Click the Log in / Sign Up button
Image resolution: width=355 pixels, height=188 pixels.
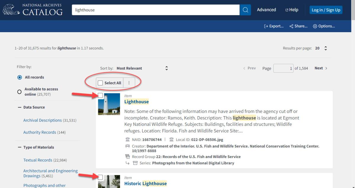(x=326, y=10)
